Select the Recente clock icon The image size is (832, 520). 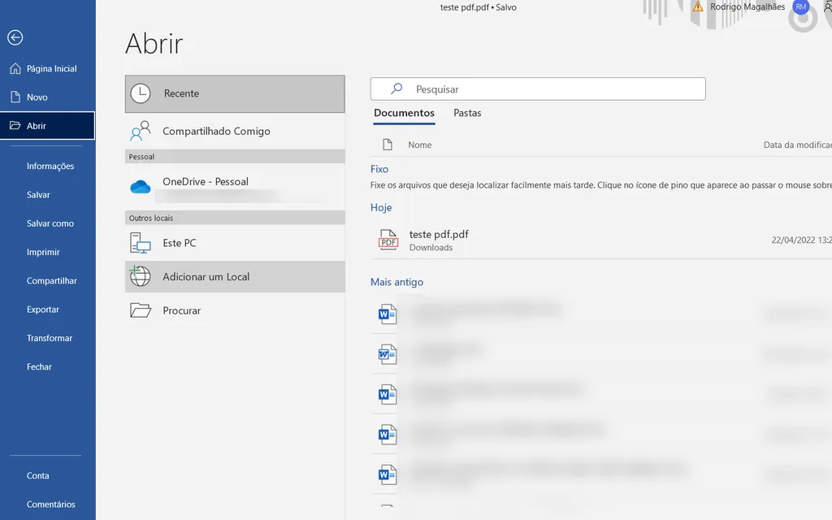pyautogui.click(x=141, y=93)
